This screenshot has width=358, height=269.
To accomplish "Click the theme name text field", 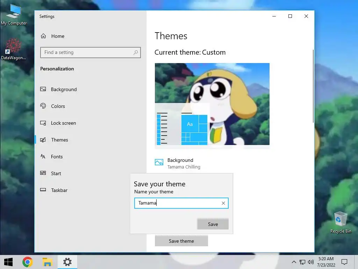I will click(181, 203).
